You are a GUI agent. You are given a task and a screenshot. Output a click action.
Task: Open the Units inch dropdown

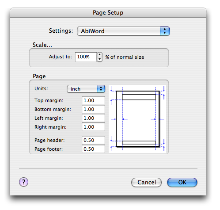pos(86,89)
